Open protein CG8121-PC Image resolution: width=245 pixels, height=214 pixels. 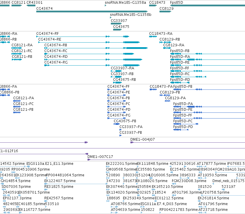click(x=23, y=104)
